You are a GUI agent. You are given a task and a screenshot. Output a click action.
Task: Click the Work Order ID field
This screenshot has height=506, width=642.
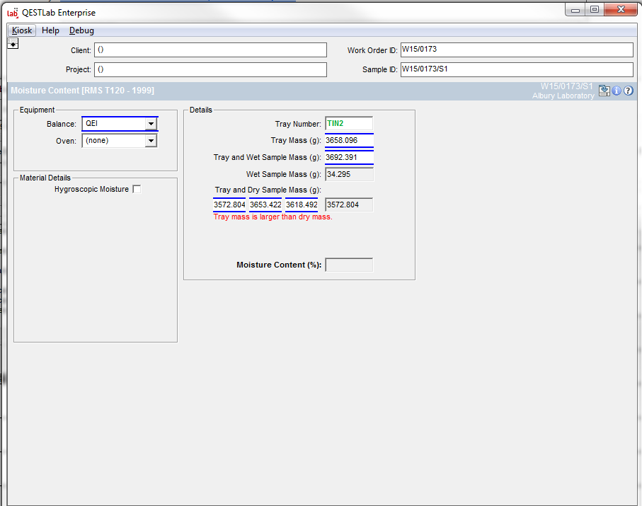tap(516, 50)
